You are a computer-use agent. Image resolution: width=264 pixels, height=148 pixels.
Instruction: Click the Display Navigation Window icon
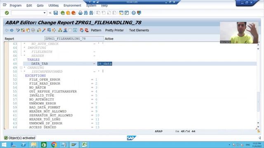(x=65, y=30)
